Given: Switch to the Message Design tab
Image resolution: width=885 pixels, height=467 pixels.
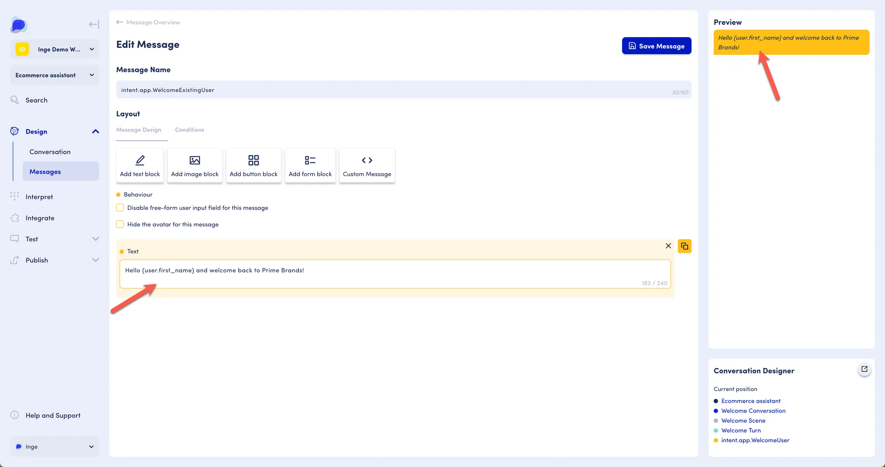Looking at the screenshot, I should tap(139, 130).
